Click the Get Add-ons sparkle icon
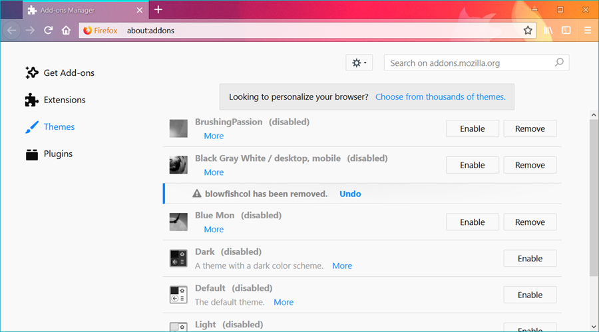 click(32, 73)
